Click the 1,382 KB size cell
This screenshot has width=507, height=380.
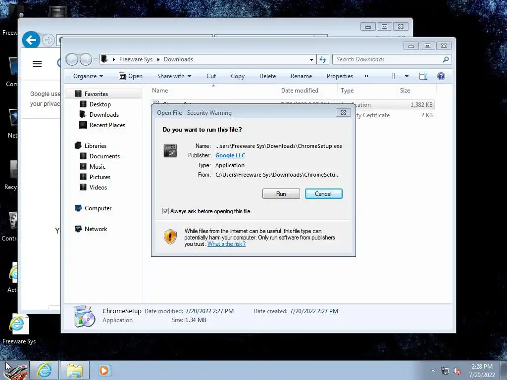pos(421,105)
